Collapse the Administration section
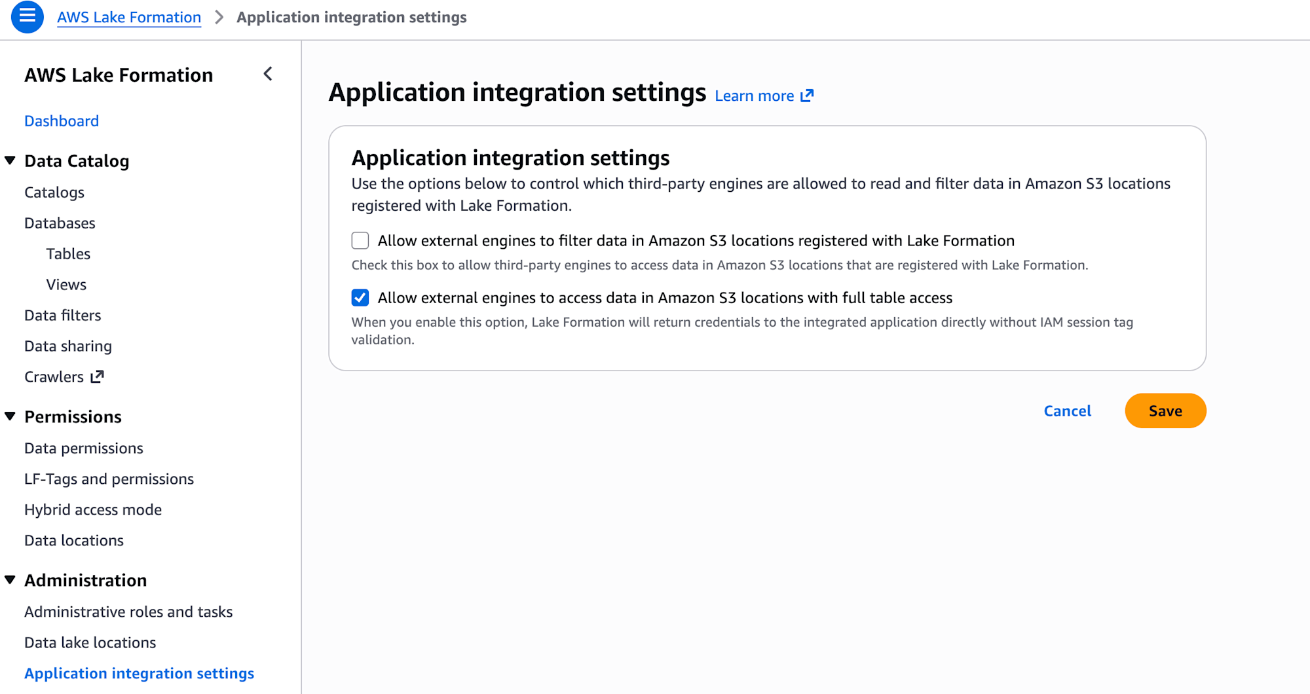This screenshot has height=694, width=1310. coord(10,580)
